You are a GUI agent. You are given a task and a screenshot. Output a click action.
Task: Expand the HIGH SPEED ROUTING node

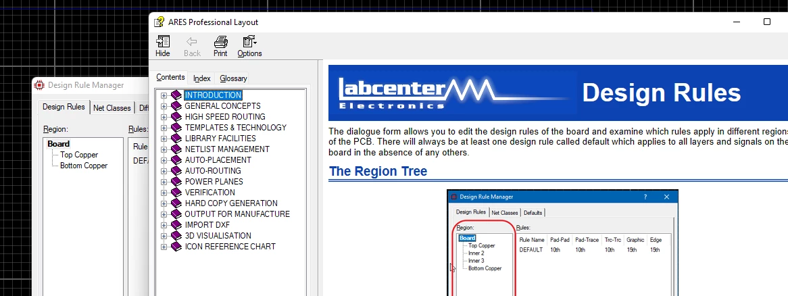point(164,117)
